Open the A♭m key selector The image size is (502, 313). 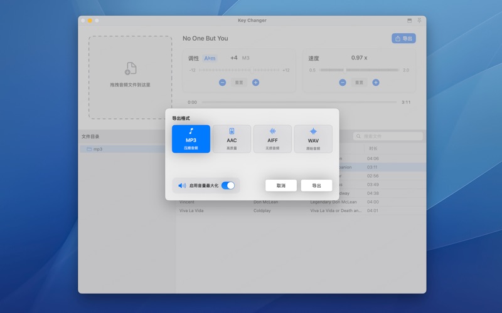tap(210, 58)
